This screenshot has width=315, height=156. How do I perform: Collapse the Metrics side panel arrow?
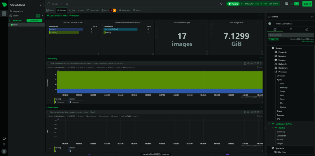[312, 17]
